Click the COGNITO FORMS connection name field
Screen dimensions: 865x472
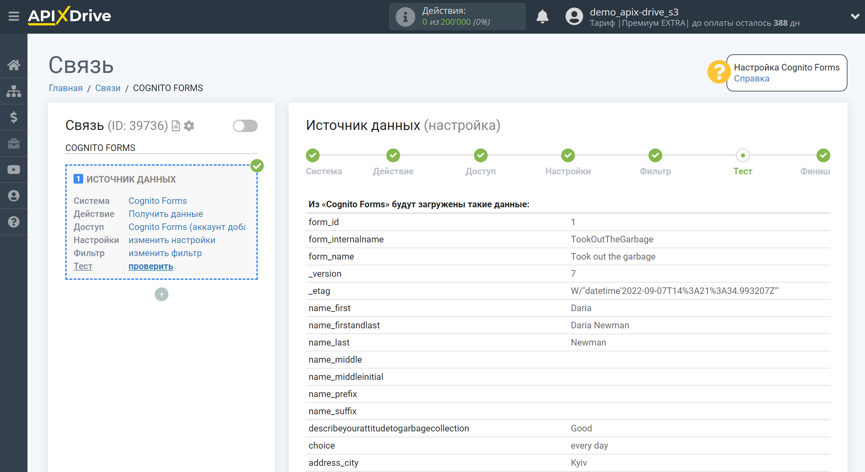point(161,148)
